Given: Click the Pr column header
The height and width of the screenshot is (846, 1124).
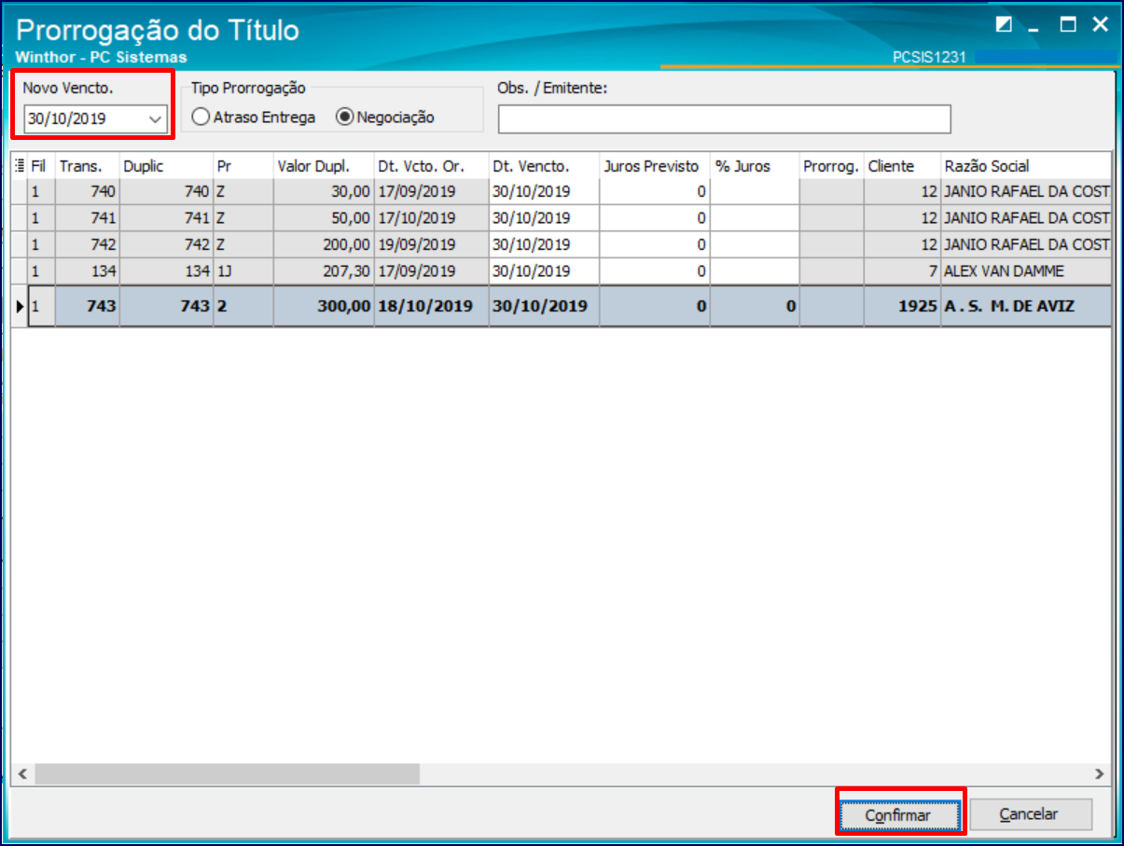Looking at the screenshot, I should (243, 166).
